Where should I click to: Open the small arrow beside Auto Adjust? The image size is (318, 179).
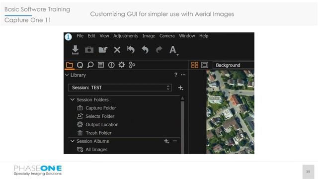(x=177, y=55)
